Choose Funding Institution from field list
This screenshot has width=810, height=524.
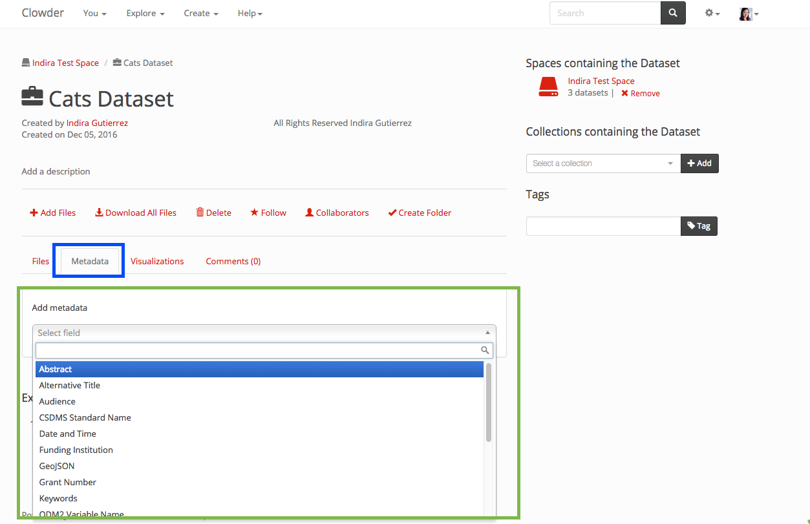click(x=76, y=450)
